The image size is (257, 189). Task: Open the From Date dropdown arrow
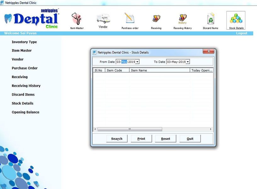(137, 62)
